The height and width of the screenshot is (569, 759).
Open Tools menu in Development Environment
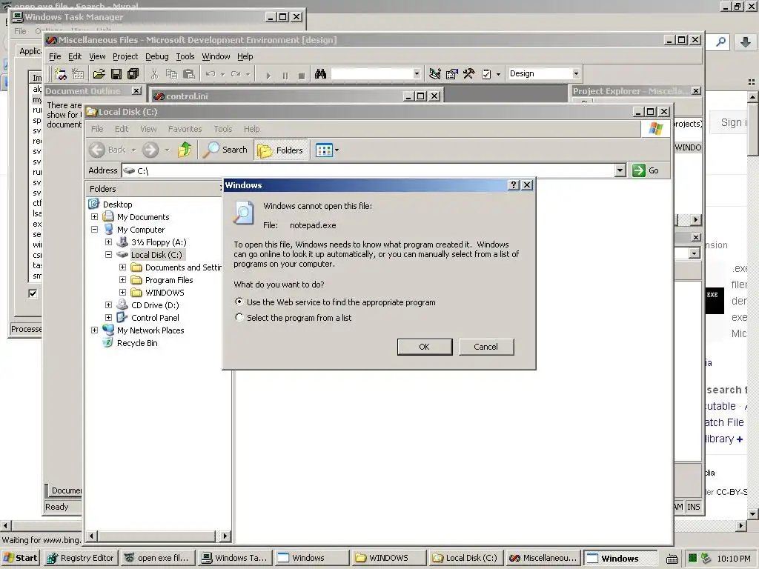coord(185,56)
